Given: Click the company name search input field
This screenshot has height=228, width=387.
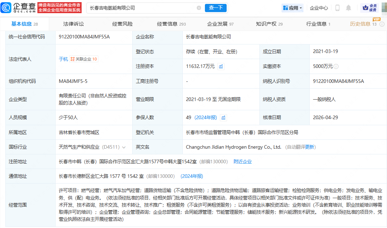Looking at the screenshot, I should coord(142,8).
